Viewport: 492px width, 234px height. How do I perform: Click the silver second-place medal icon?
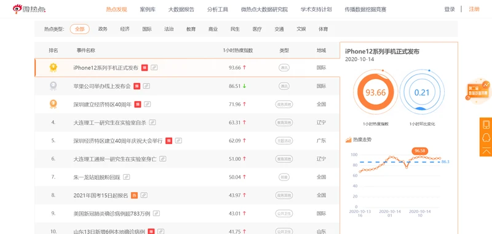pos(54,86)
